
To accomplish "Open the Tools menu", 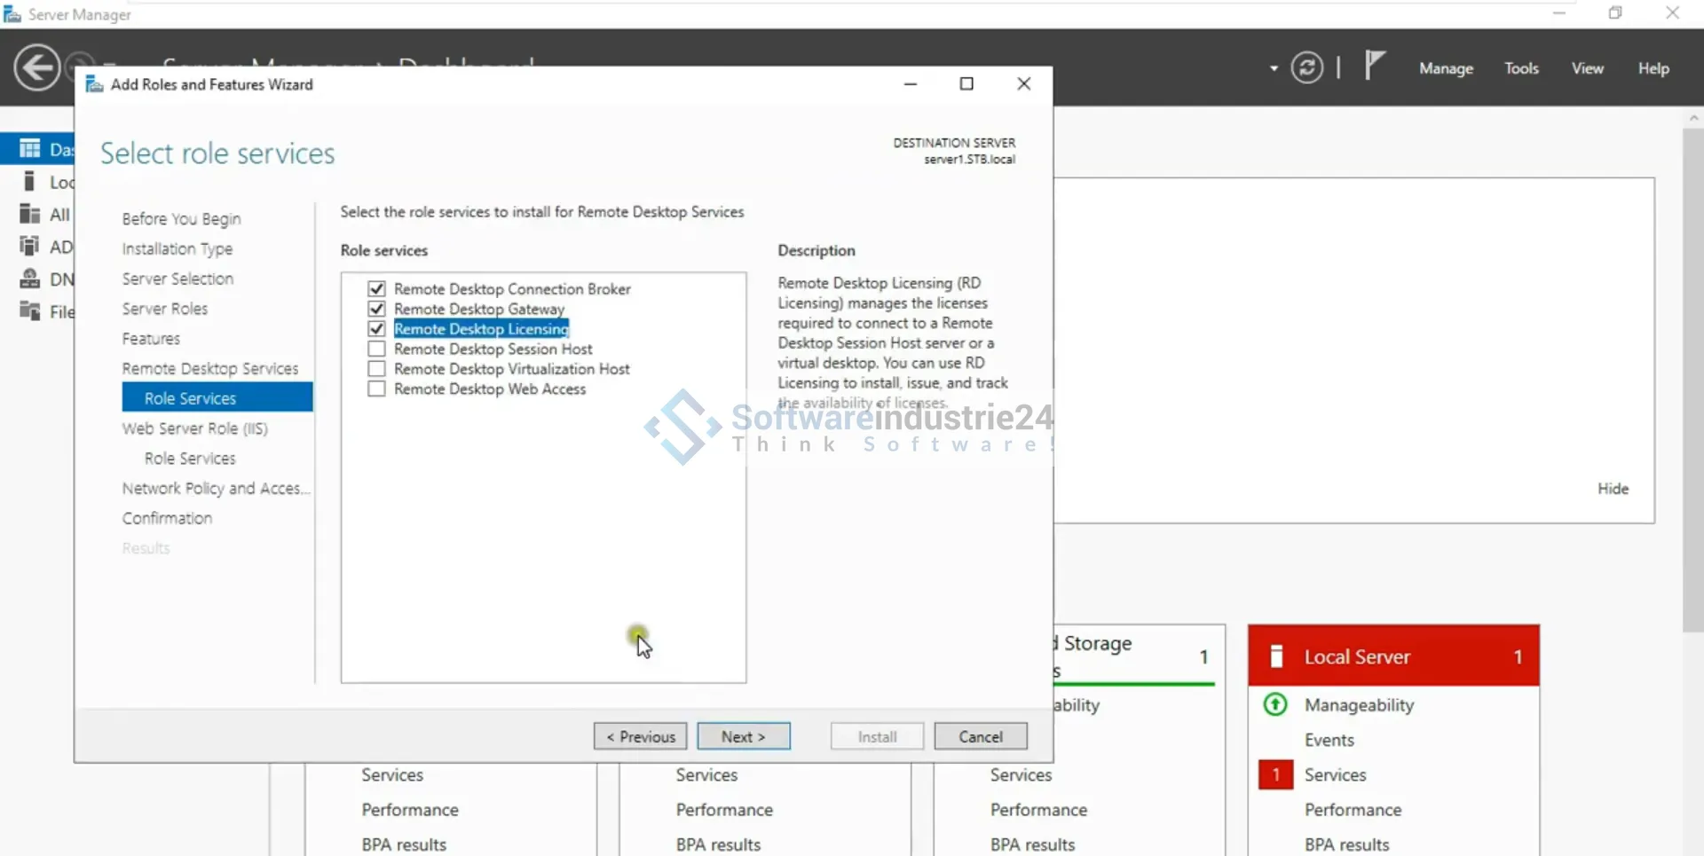I will (1521, 68).
